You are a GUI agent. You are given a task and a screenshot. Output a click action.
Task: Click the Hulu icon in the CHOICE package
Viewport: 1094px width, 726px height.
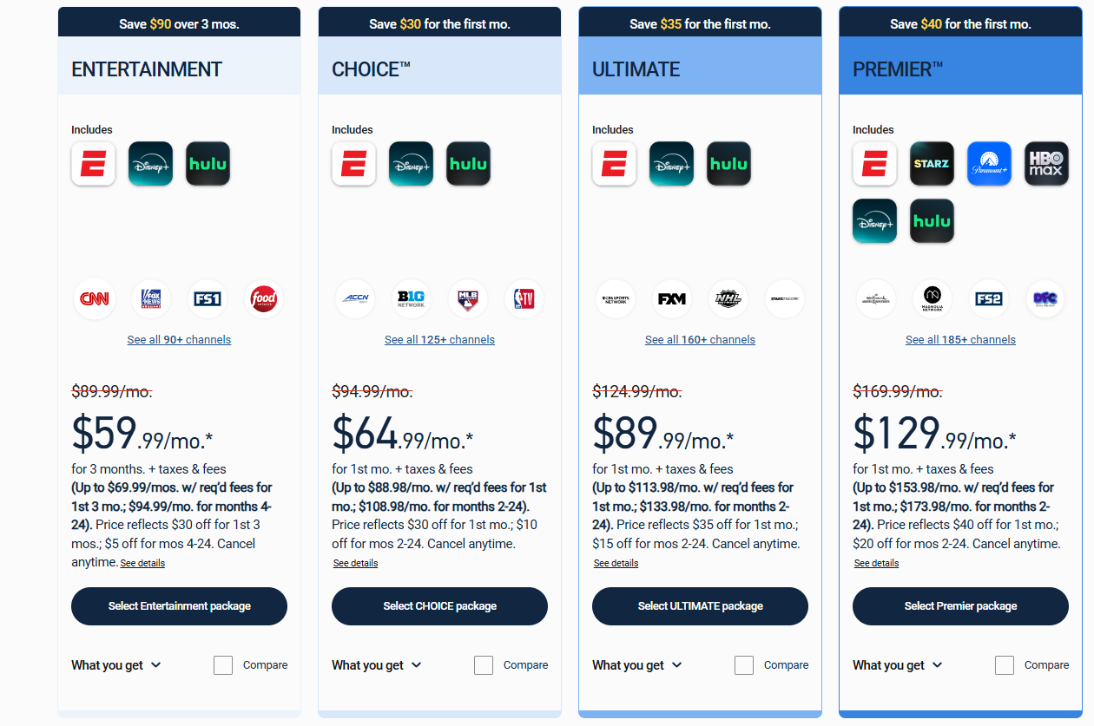click(x=468, y=164)
